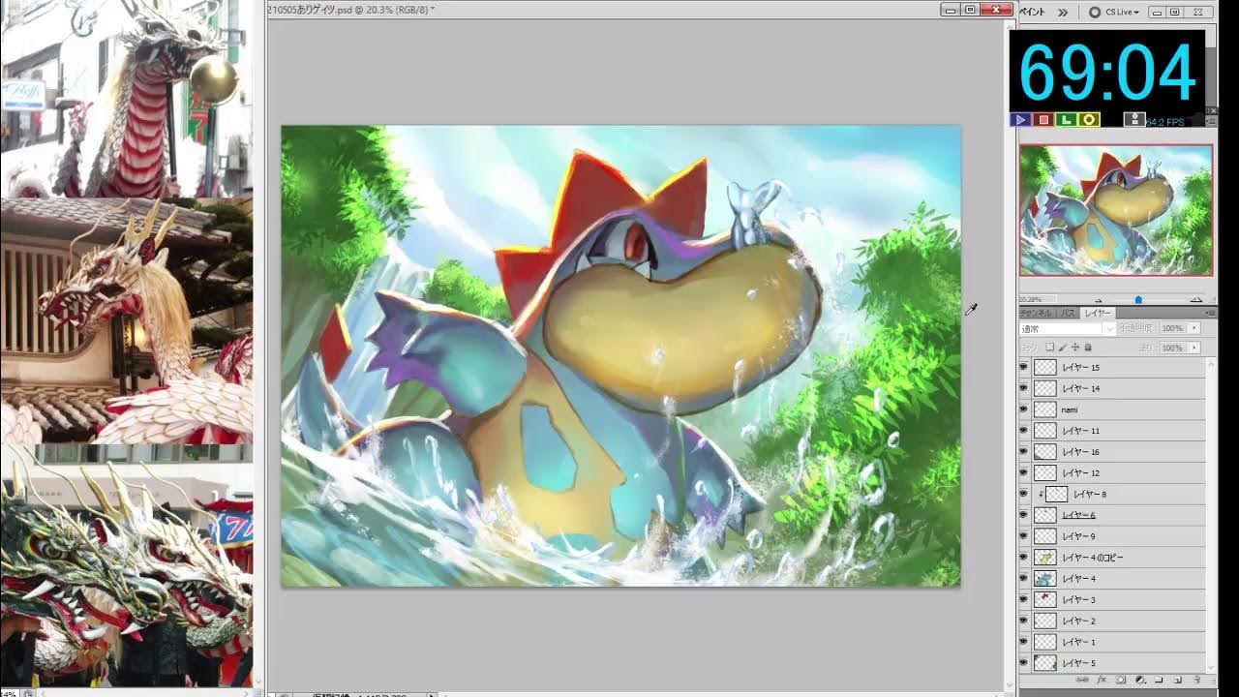Open the fill 100% arrow dropdown
1239x697 pixels.
point(1194,347)
